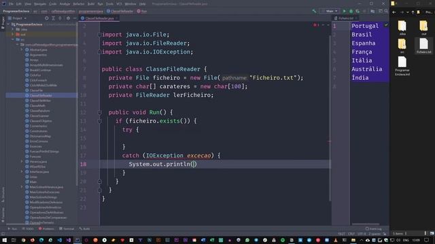Select the ClasseFileReader.java editor tab
The height and width of the screenshot is (244, 435).
tap(99, 18)
